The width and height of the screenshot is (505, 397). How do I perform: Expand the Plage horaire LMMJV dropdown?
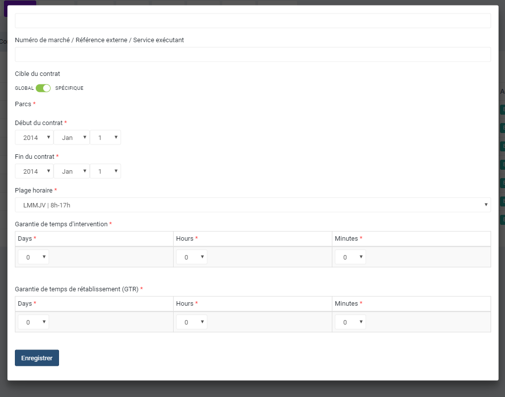252,204
